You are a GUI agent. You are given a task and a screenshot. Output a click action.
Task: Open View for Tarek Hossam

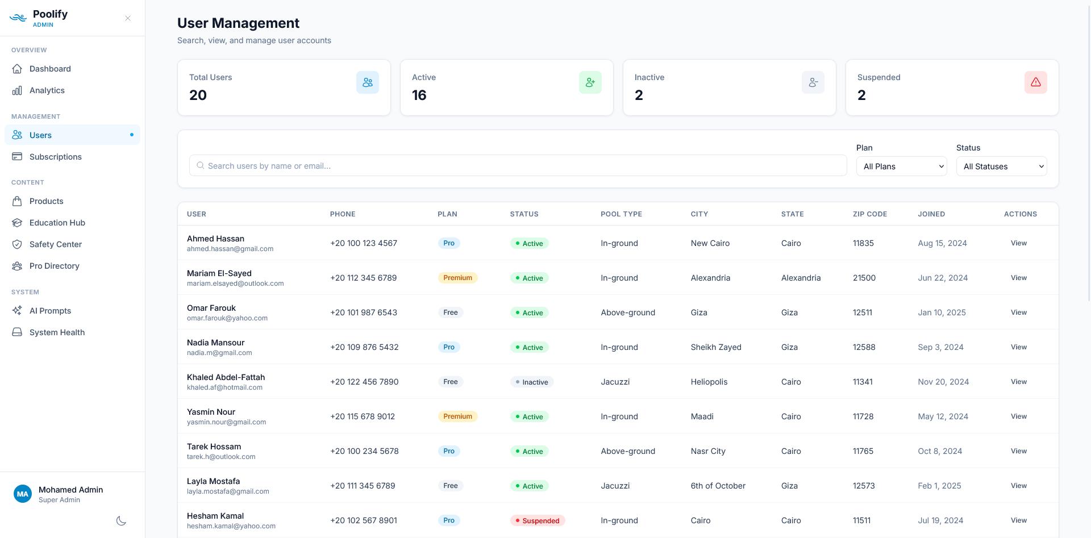pyautogui.click(x=1018, y=451)
